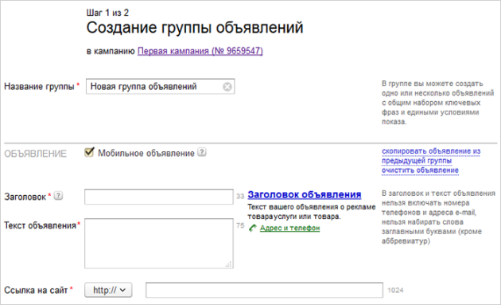Click the Создание группы объявлений heading

(x=195, y=28)
